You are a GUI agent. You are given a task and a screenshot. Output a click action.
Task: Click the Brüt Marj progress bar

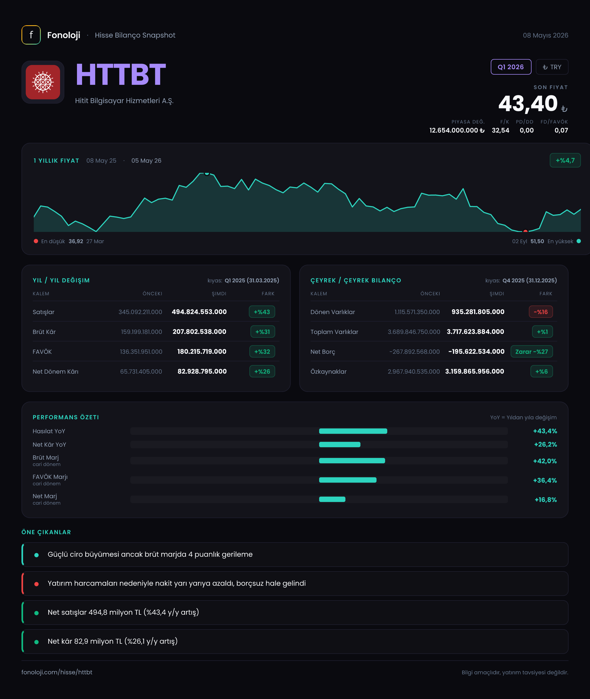(x=319, y=461)
